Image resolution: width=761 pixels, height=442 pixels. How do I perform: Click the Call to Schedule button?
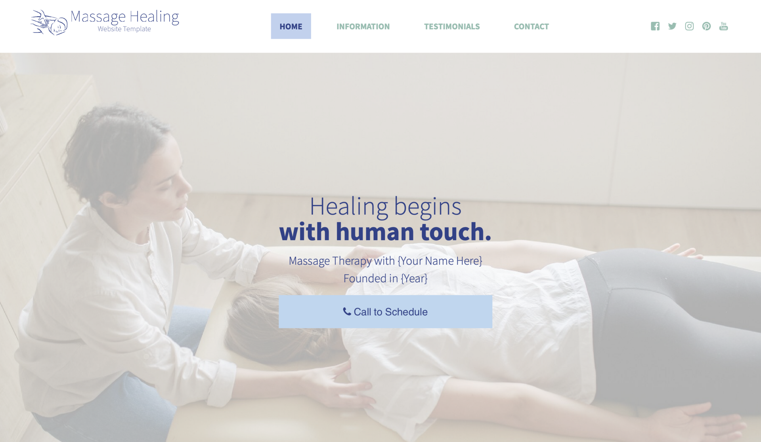click(385, 311)
